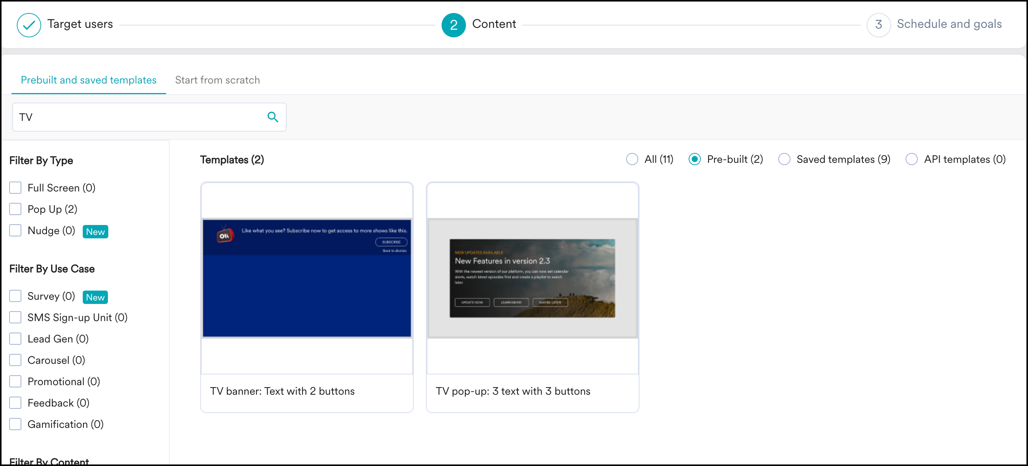Switch to Start from scratch tab
1028x466 pixels.
[x=217, y=80]
